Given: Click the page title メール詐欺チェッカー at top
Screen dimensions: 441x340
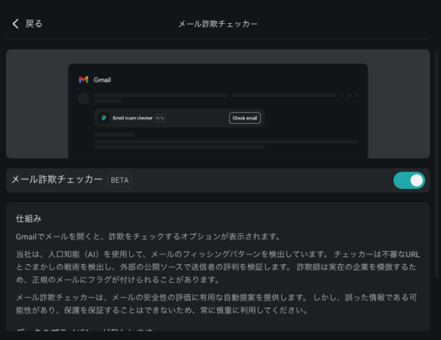Looking at the screenshot, I should [x=218, y=24].
